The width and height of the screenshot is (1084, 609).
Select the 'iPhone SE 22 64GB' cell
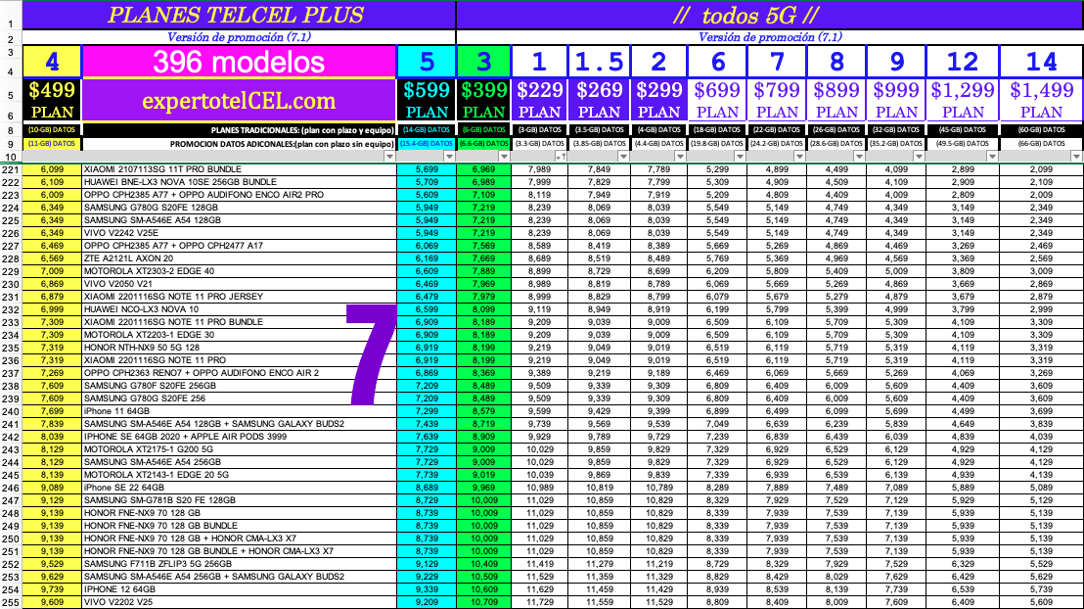239,488
